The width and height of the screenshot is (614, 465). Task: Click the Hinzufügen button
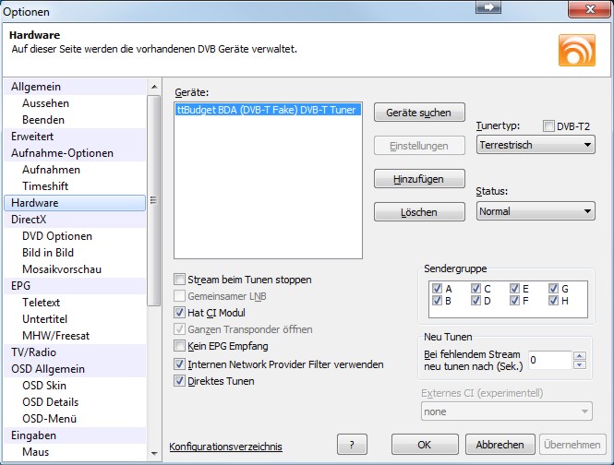tap(418, 179)
